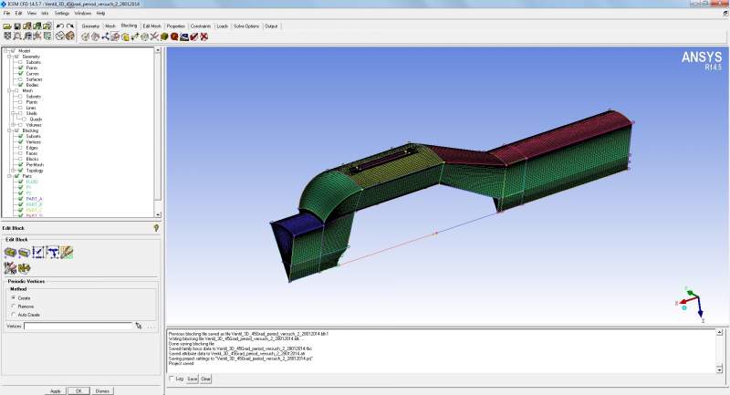Collapse the Parts tree branch
The height and width of the screenshot is (395, 730).
9,176
